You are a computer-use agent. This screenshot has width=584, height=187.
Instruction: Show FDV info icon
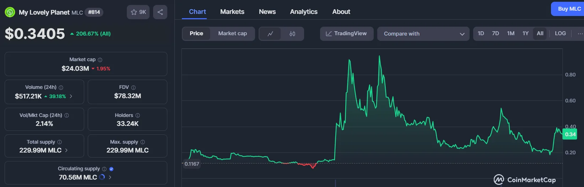click(x=133, y=87)
